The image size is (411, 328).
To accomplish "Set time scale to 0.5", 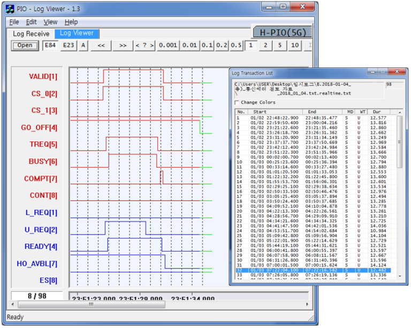I will (236, 45).
